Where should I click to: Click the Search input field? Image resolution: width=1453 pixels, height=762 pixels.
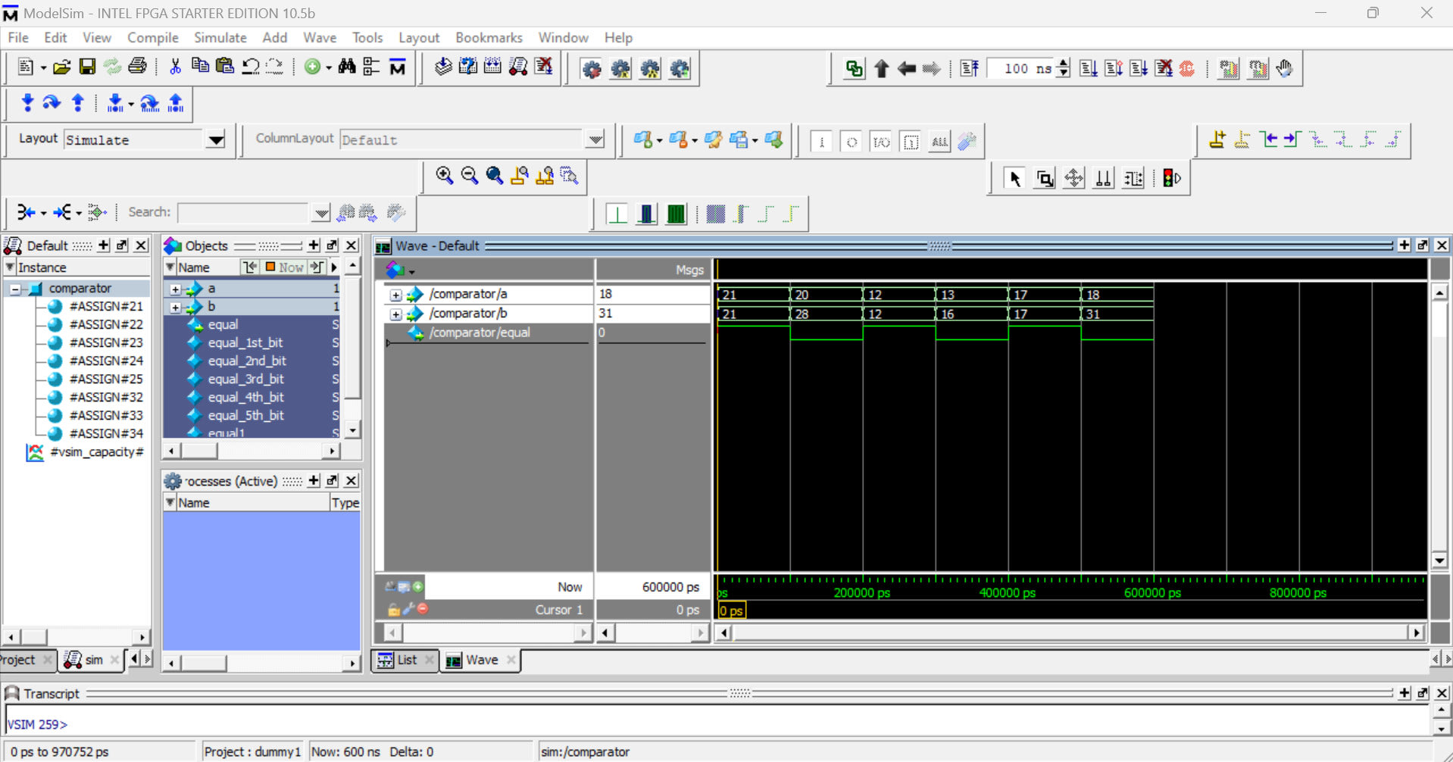(244, 213)
